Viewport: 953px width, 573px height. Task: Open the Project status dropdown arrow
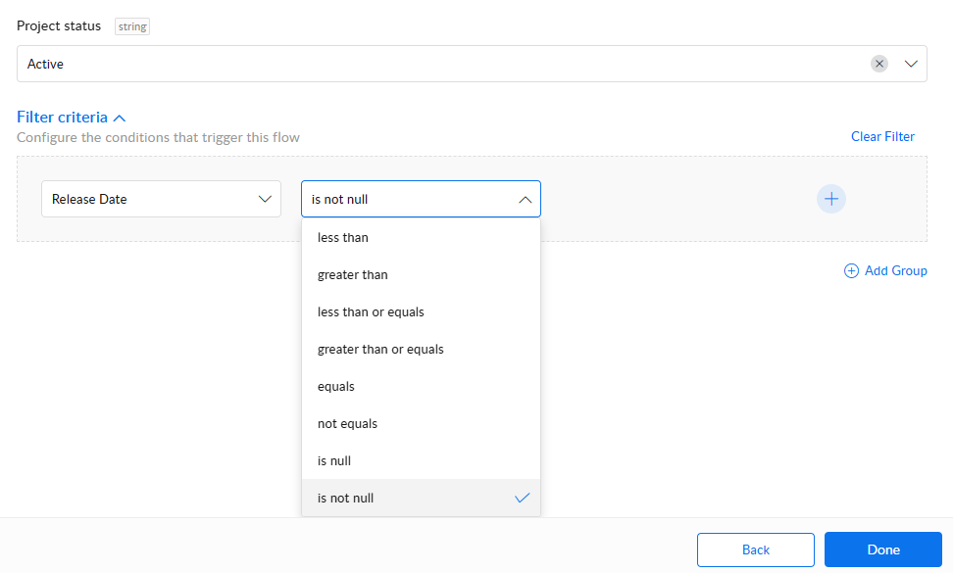pyautogui.click(x=911, y=64)
